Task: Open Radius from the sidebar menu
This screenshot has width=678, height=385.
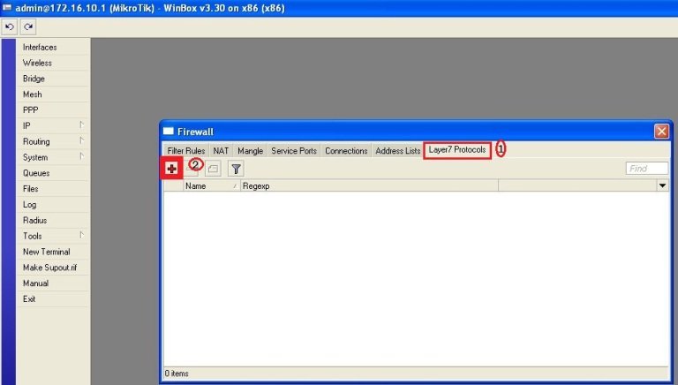Action: [53, 220]
